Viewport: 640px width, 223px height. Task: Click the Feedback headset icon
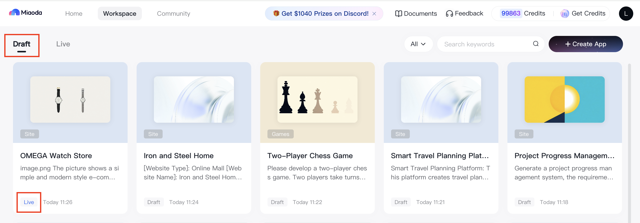click(x=449, y=14)
